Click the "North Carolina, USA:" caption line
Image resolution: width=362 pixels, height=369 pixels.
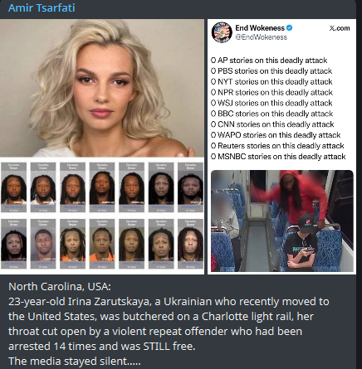pos(60,287)
